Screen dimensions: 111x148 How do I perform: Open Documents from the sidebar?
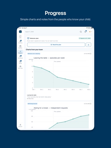coord(20,57)
